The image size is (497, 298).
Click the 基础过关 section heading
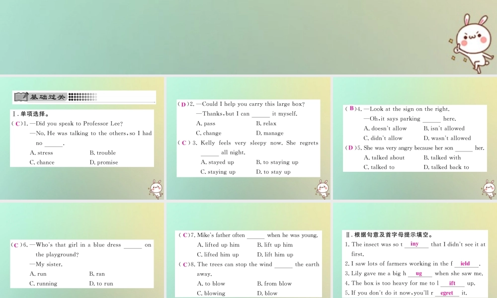click(x=48, y=97)
